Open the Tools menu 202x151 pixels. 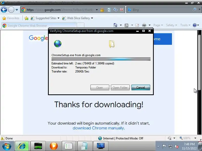[x=185, y=25]
